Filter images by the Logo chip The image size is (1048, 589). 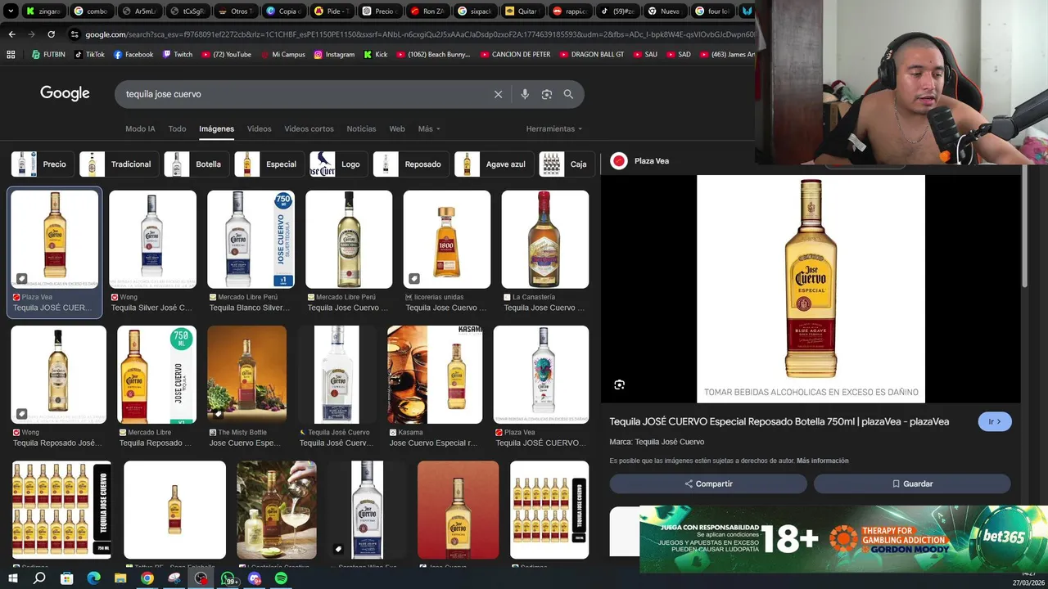pos(339,164)
